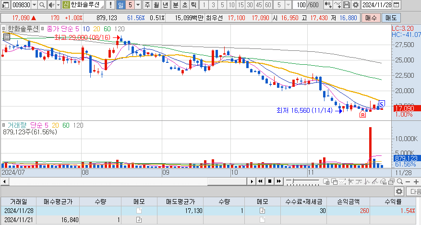Select the 10 interval button
Screen dimensions: 421x225
[231, 5]
